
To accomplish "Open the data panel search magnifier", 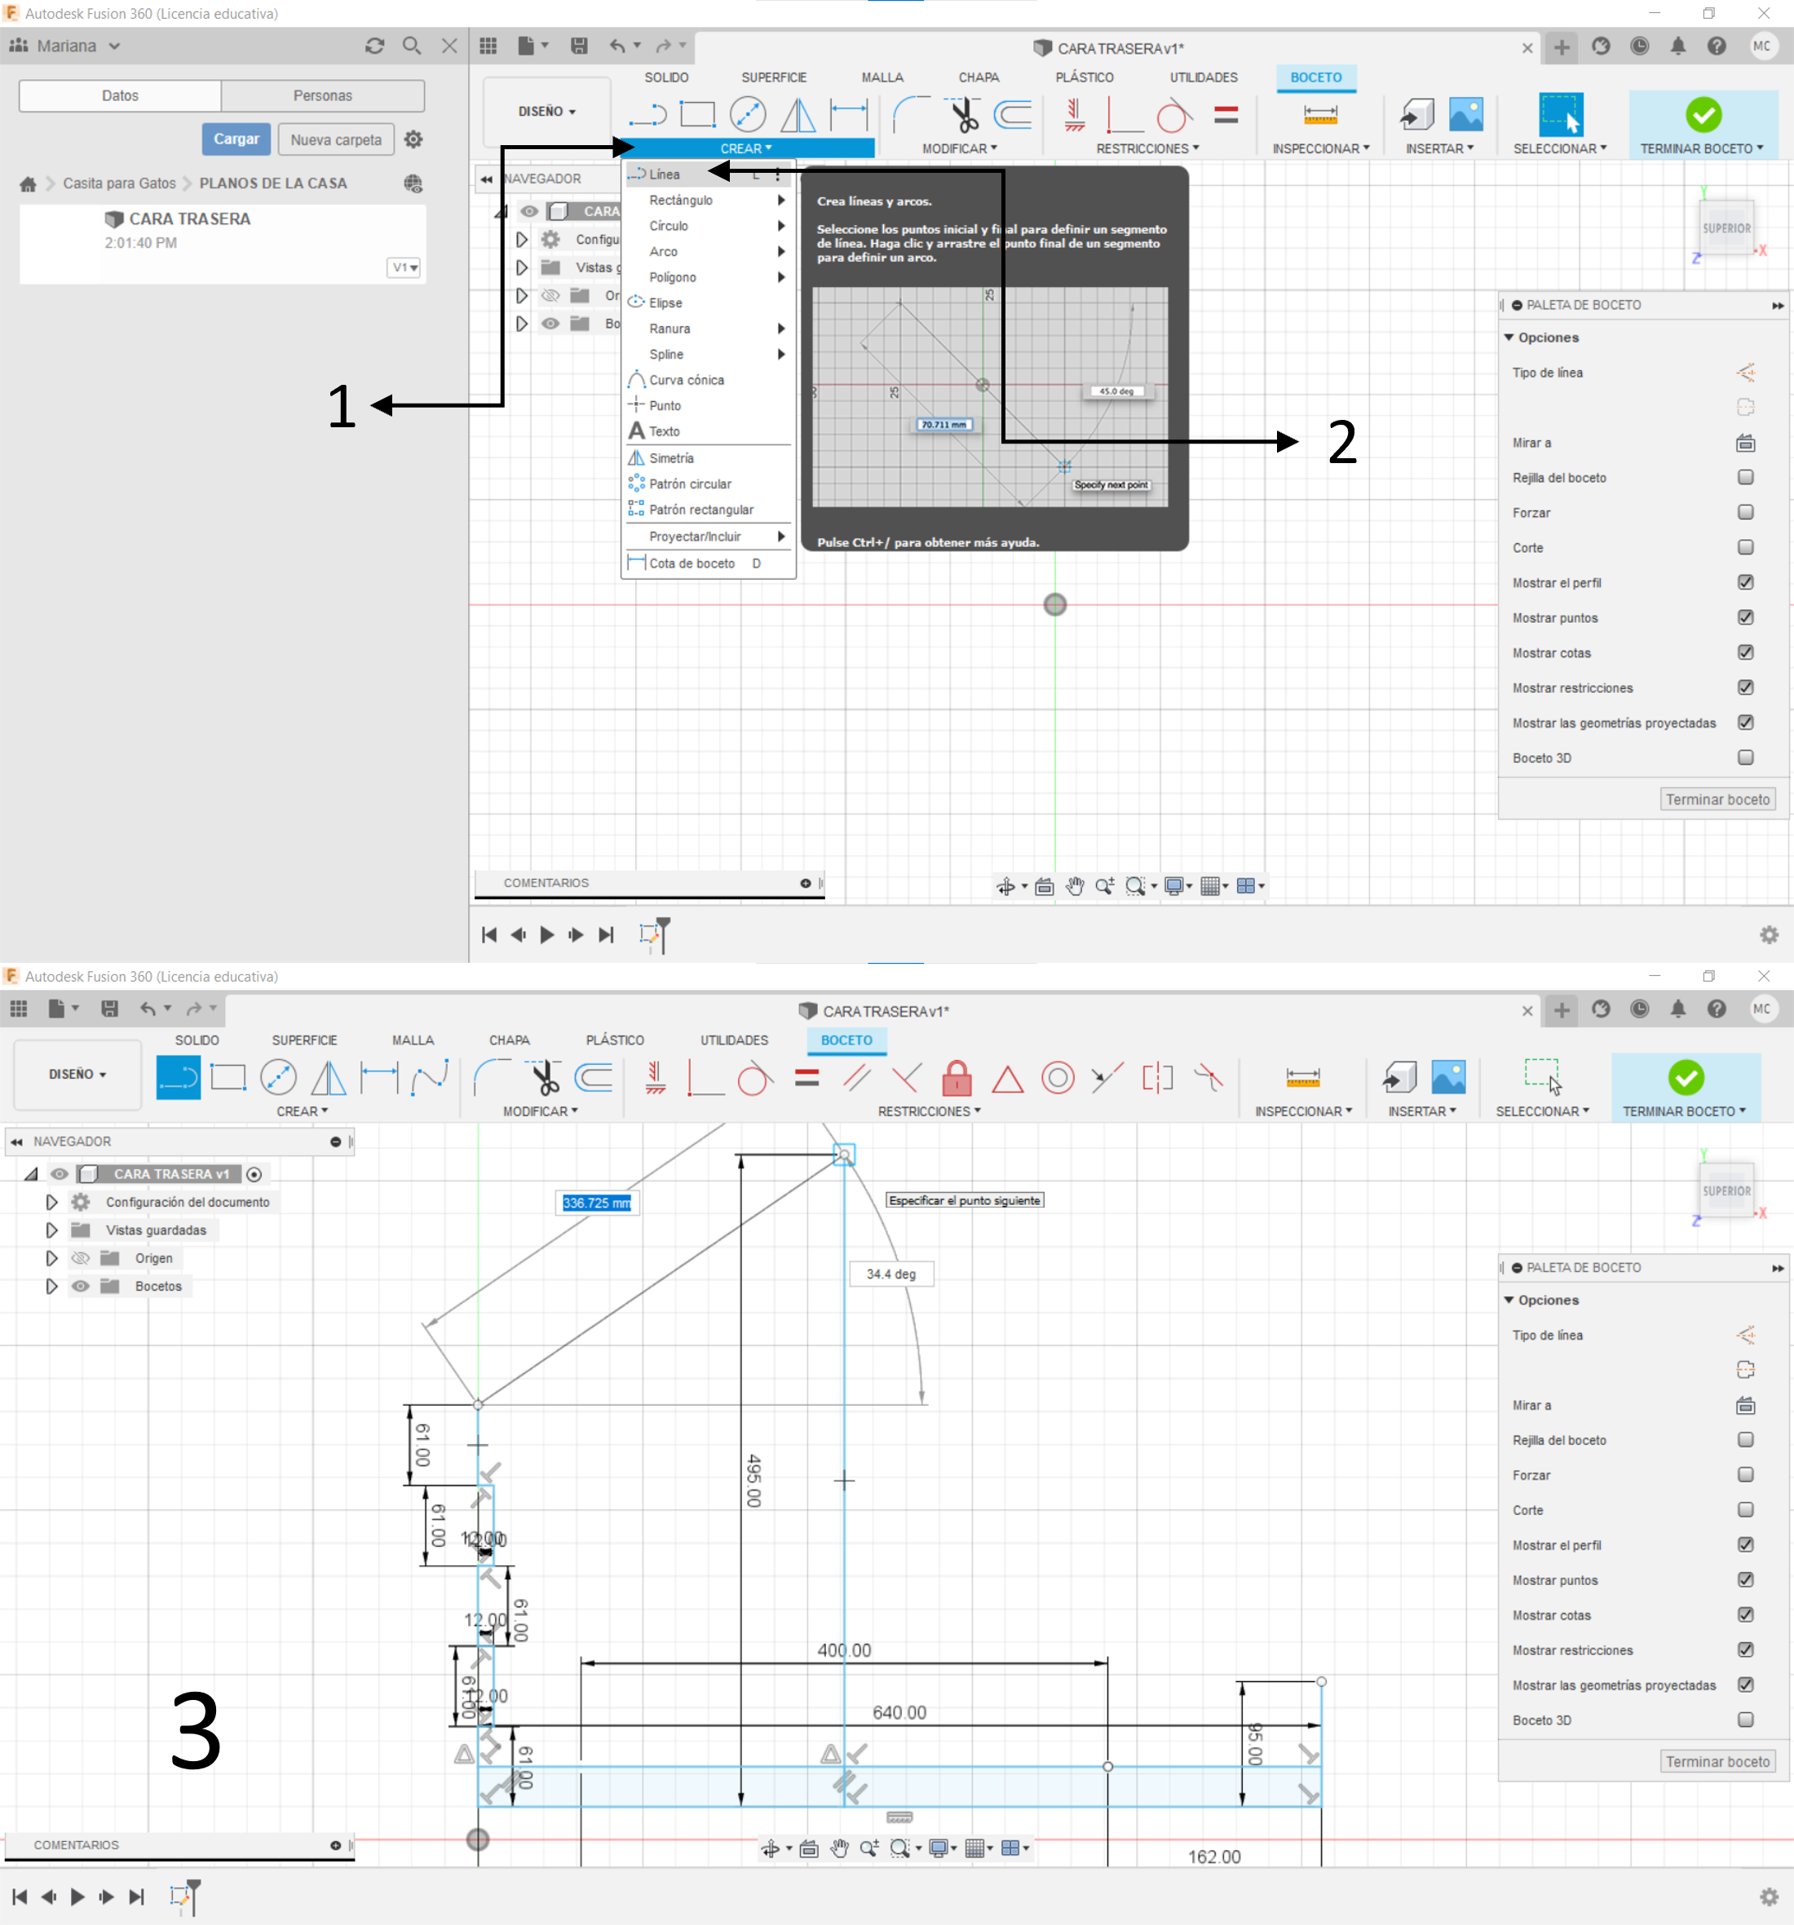I will pos(412,46).
